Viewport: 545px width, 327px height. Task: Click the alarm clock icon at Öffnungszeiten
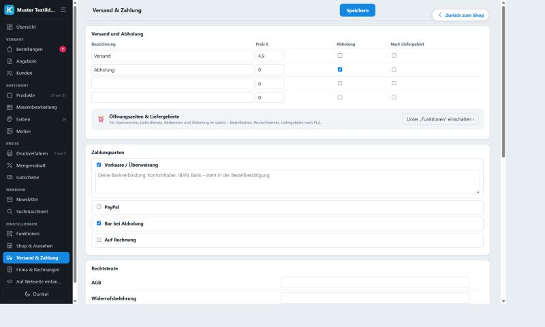[101, 119]
